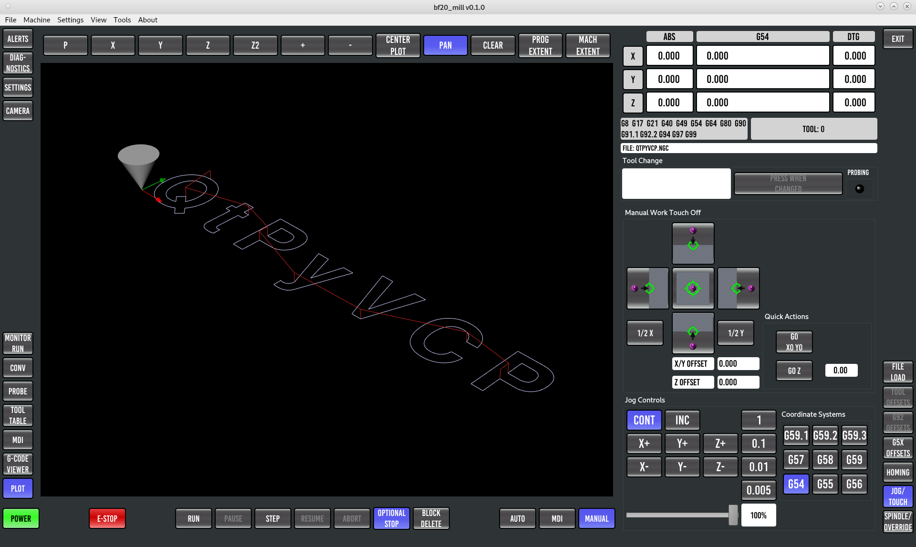Open the TOOL TABLE page
The height and width of the screenshot is (547, 916).
(x=18, y=415)
